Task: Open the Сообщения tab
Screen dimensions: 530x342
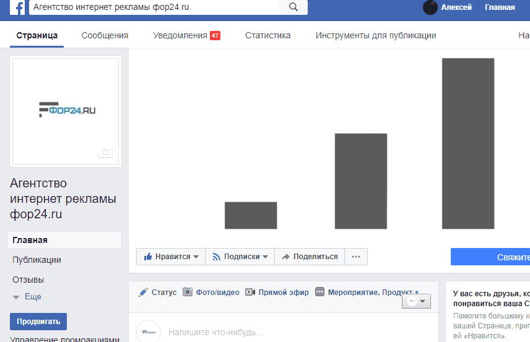Action: point(105,35)
